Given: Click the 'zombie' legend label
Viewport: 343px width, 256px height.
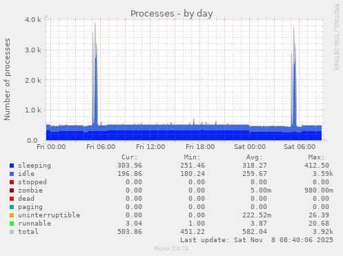Looking at the screenshot, I should [x=30, y=190].
